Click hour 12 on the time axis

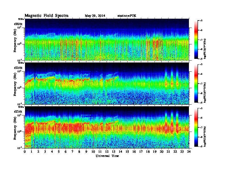(x=107, y=152)
